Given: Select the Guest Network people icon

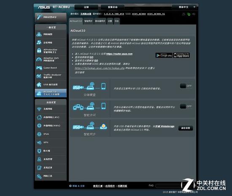Looking at the screenshot, I should pyautogui.click(x=39, y=42).
